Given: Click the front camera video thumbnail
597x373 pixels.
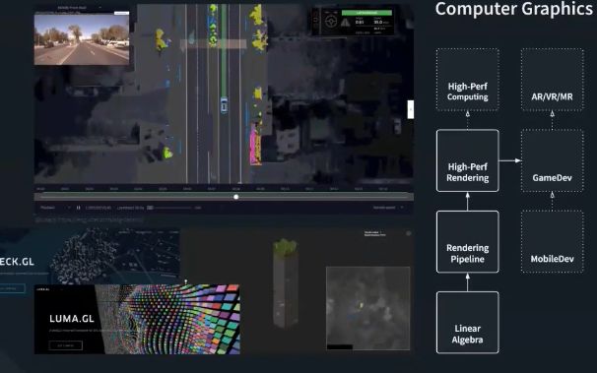Looking at the screenshot, I should [x=82, y=39].
